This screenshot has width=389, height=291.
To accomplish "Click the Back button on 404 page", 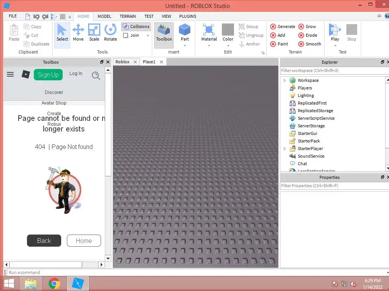I will point(44,241).
